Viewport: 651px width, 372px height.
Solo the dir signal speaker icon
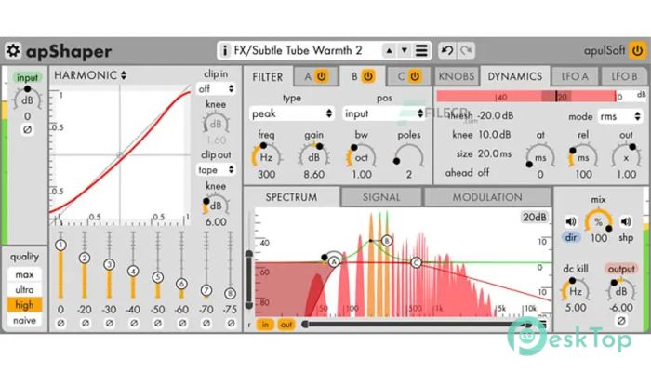[x=571, y=221]
